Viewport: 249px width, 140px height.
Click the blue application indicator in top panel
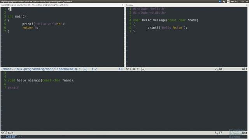pyautogui.click(x=220, y=2)
